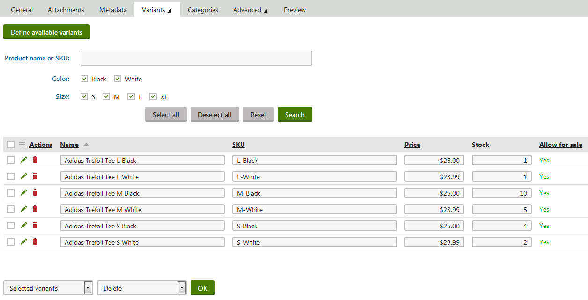Open the grid actions menu icon in header
Image resolution: width=588 pixels, height=300 pixels.
[x=22, y=145]
